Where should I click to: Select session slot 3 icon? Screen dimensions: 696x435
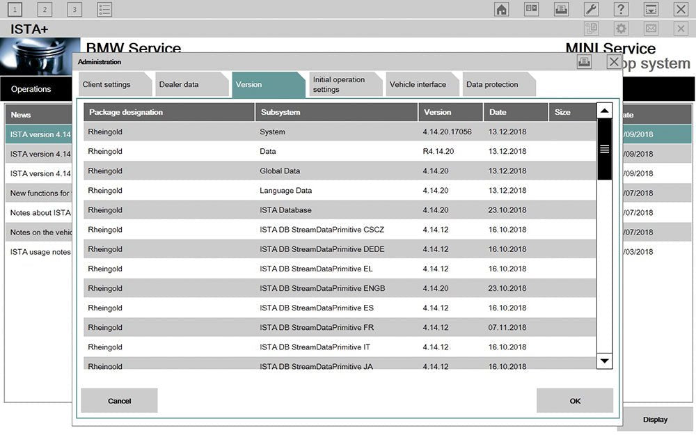tap(74, 9)
